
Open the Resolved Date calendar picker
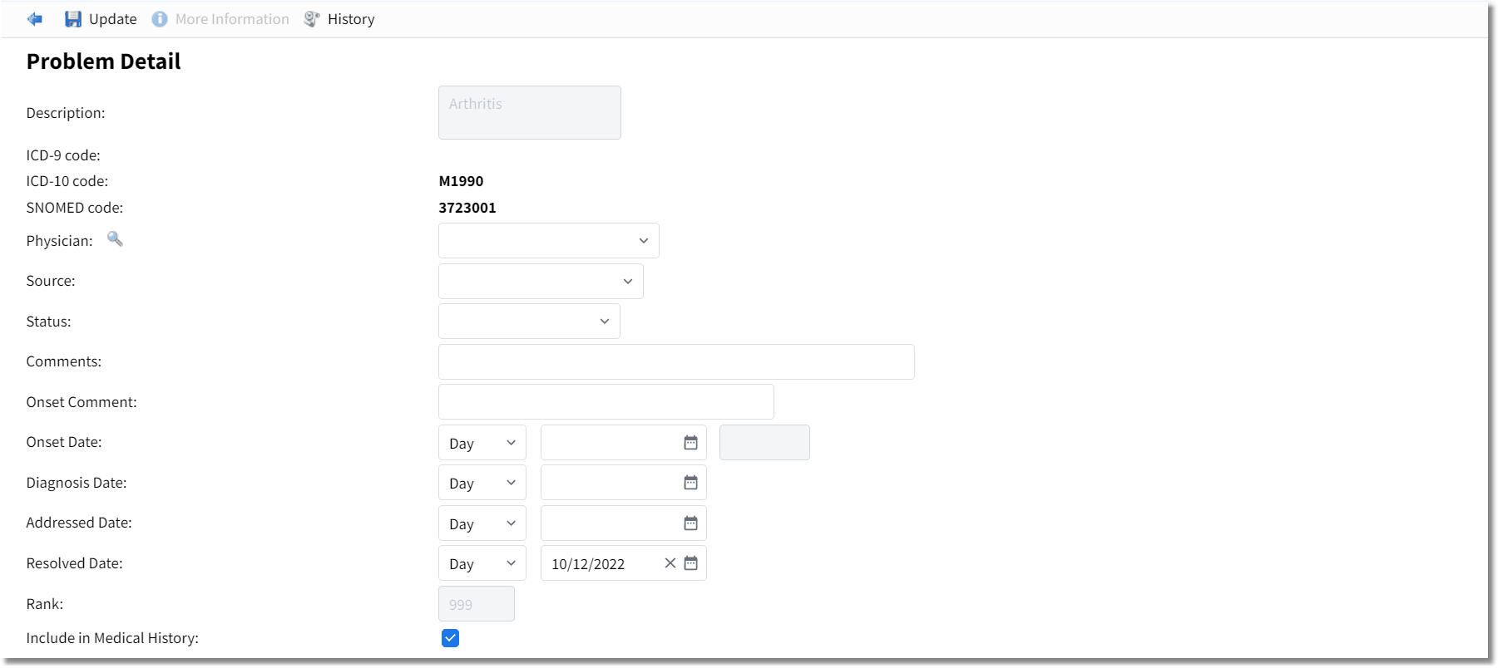coord(690,563)
